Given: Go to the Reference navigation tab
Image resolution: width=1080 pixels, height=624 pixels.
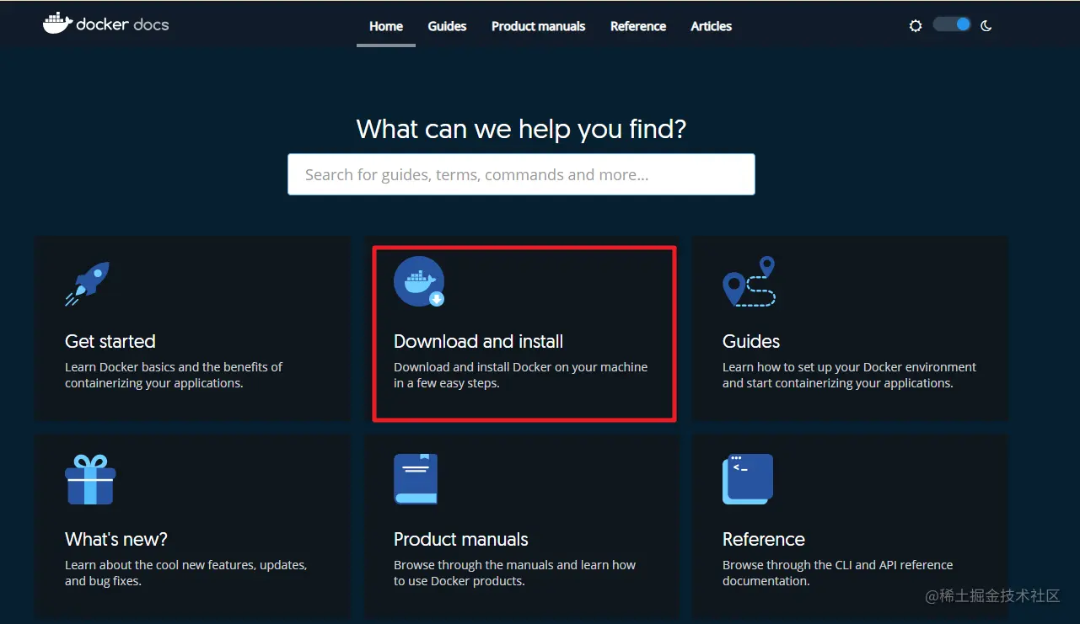Looking at the screenshot, I should coord(638,26).
